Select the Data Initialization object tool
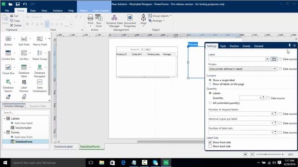This screenshot has height=167, width=298. 40,86
